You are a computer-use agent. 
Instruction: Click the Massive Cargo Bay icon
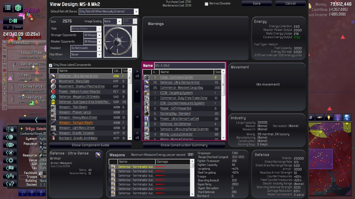coord(147,88)
